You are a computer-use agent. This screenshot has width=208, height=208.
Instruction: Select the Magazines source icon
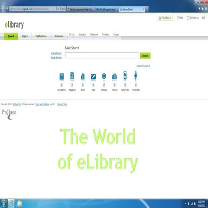click(x=72, y=76)
